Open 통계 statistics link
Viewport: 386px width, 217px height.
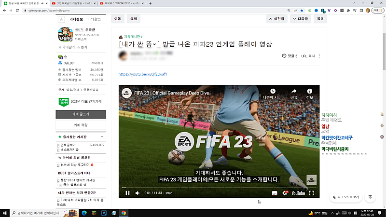tap(82, 47)
